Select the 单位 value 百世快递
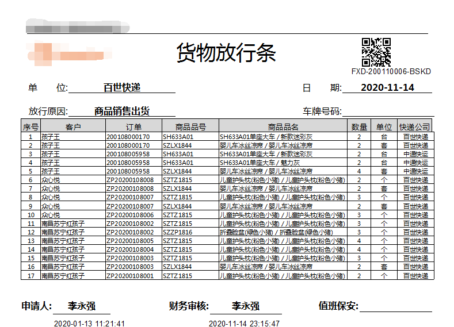454x327 pixels. pos(122,87)
